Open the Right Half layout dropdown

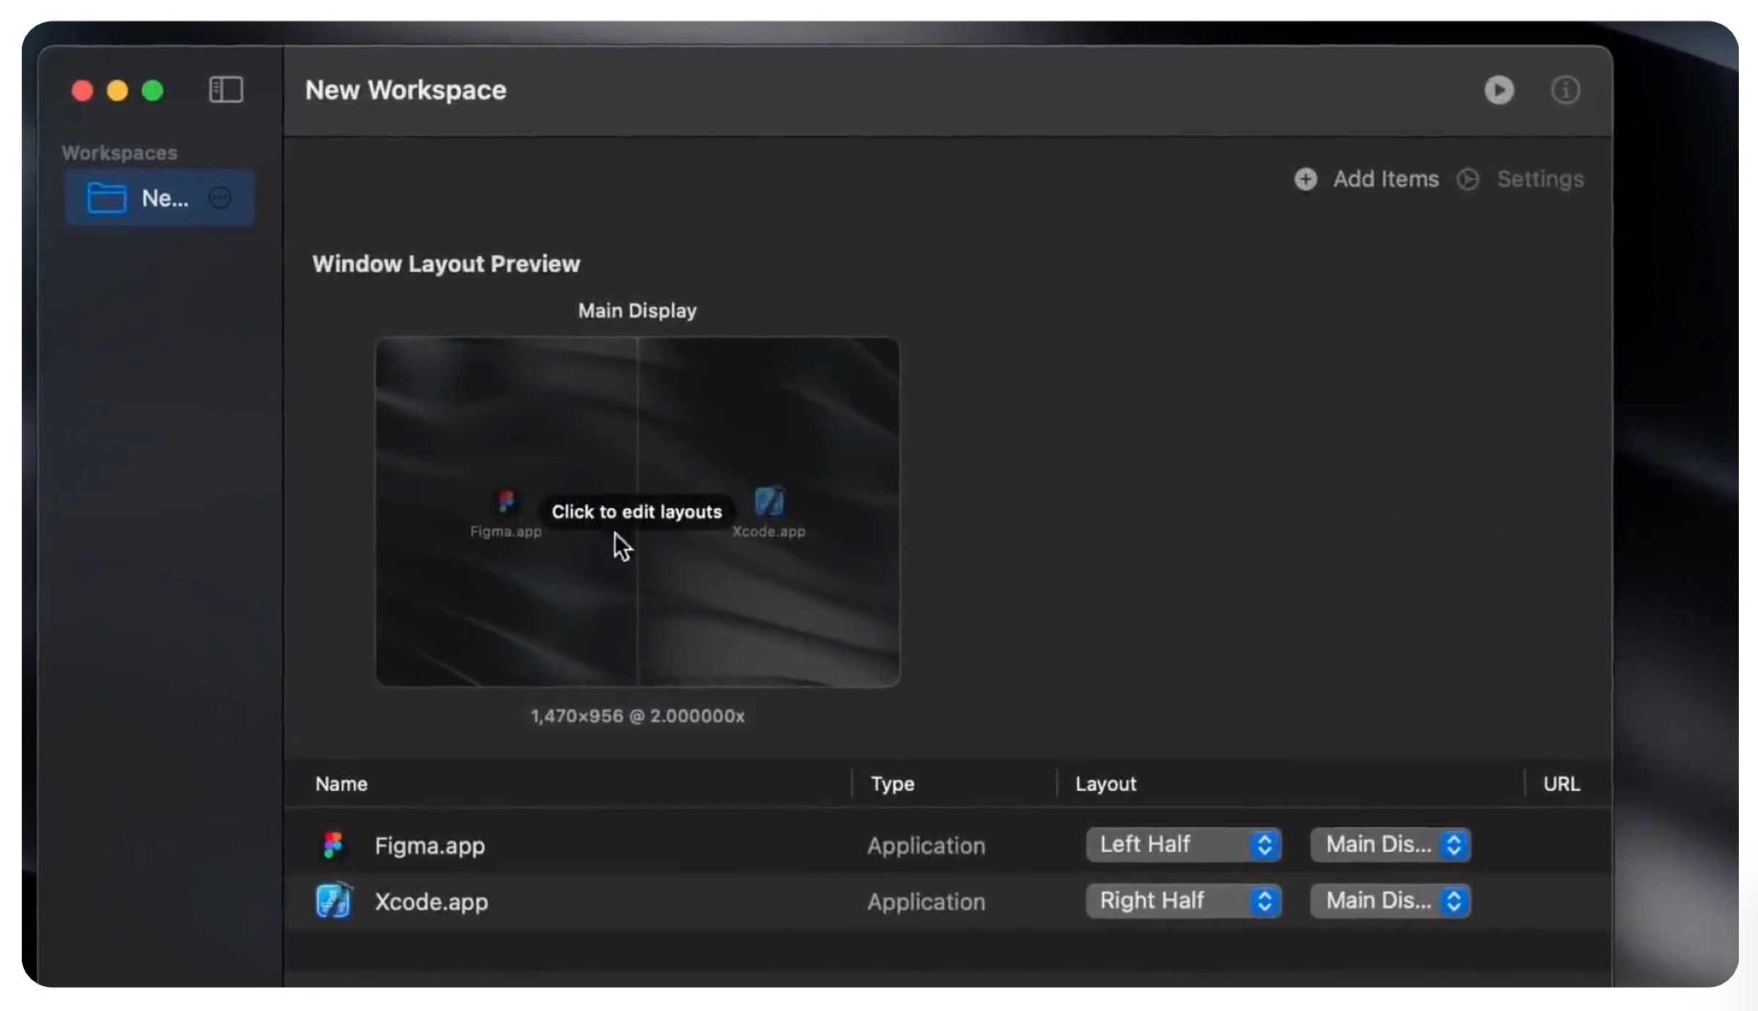pyautogui.click(x=1184, y=900)
